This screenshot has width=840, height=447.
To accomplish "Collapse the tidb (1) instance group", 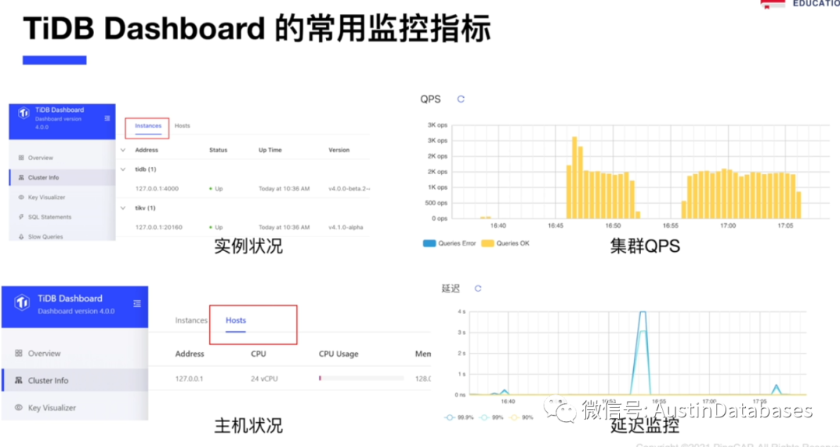I will pos(123,169).
